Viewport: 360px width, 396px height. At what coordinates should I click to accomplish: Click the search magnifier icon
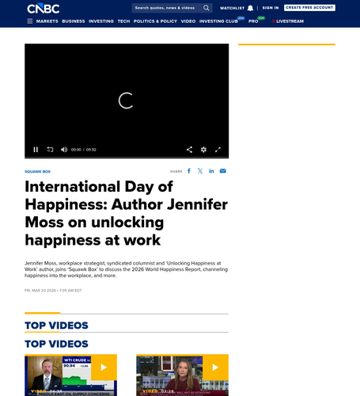(207, 8)
